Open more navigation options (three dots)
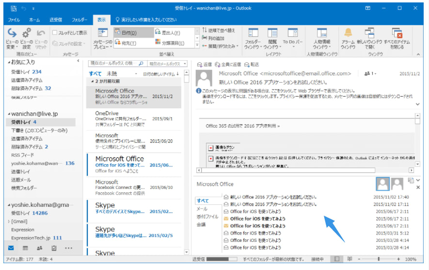The height and width of the screenshot is (270, 429). [69, 248]
